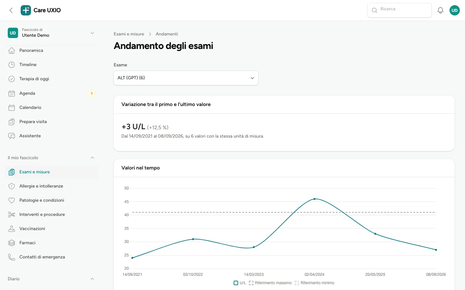Viewport: 465px width, 290px height.
Task: Click the Esami e misure icon
Action: click(x=12, y=172)
